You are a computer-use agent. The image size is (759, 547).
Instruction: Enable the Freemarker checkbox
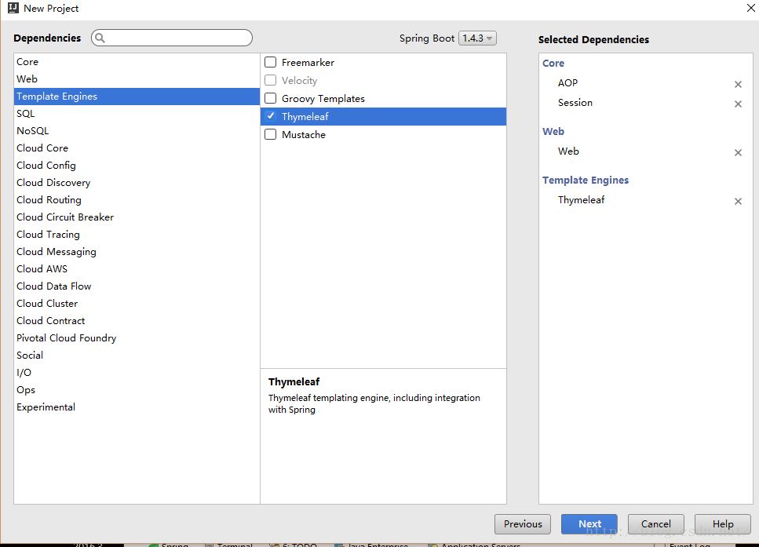271,62
